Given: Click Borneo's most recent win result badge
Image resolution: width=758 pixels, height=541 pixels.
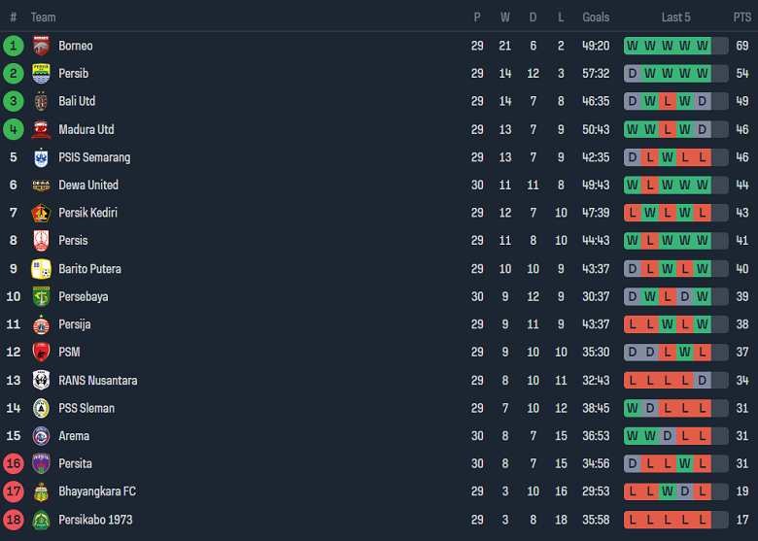Looking at the screenshot, I should click(703, 46).
